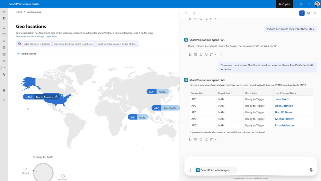Share the OneDrive move summary response

click(x=195, y=139)
